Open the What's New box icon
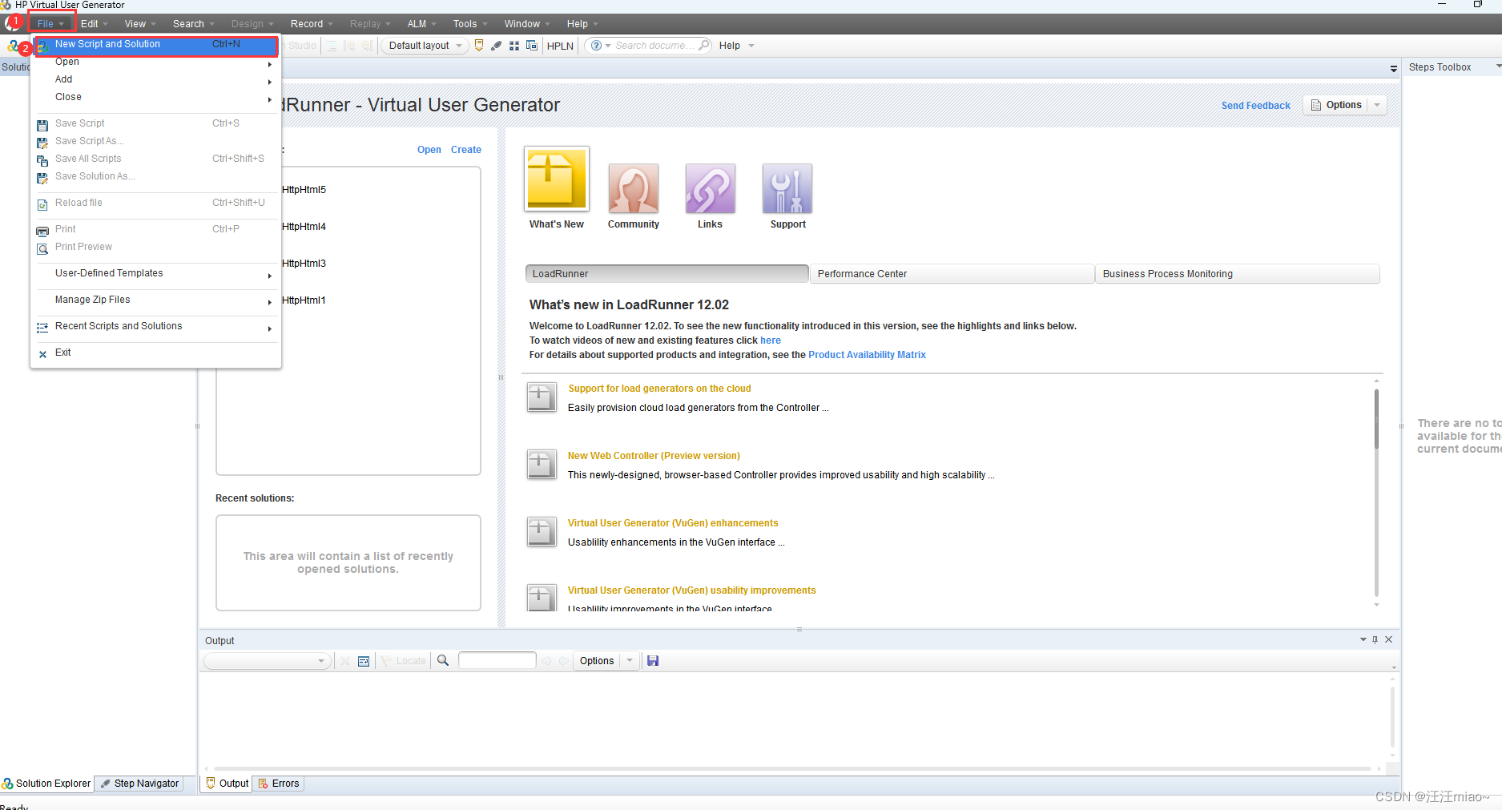Image resolution: width=1502 pixels, height=810 pixels. tap(557, 179)
